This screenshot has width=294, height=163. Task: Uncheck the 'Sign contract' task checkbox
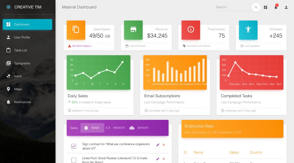click(74, 146)
